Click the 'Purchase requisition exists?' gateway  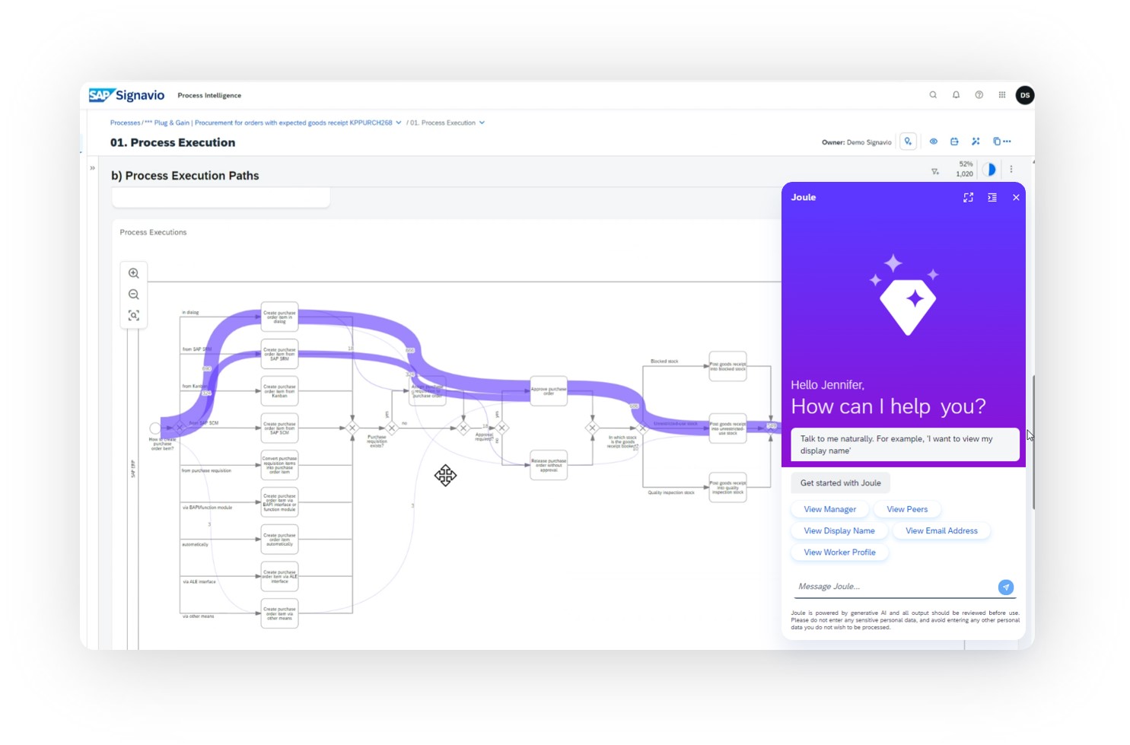(391, 428)
